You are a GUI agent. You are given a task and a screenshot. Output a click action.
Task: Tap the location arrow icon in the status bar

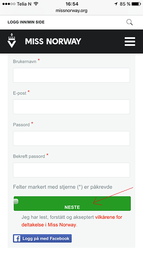pyautogui.click(x=116, y=4)
